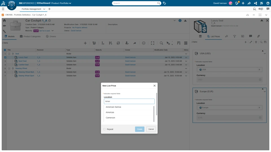Select the List Prices tab

pyautogui.click(x=213, y=36)
